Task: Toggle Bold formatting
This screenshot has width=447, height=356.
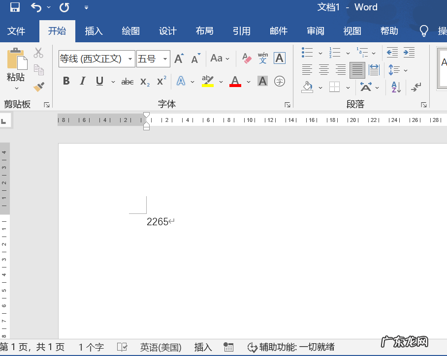Action: (66, 81)
